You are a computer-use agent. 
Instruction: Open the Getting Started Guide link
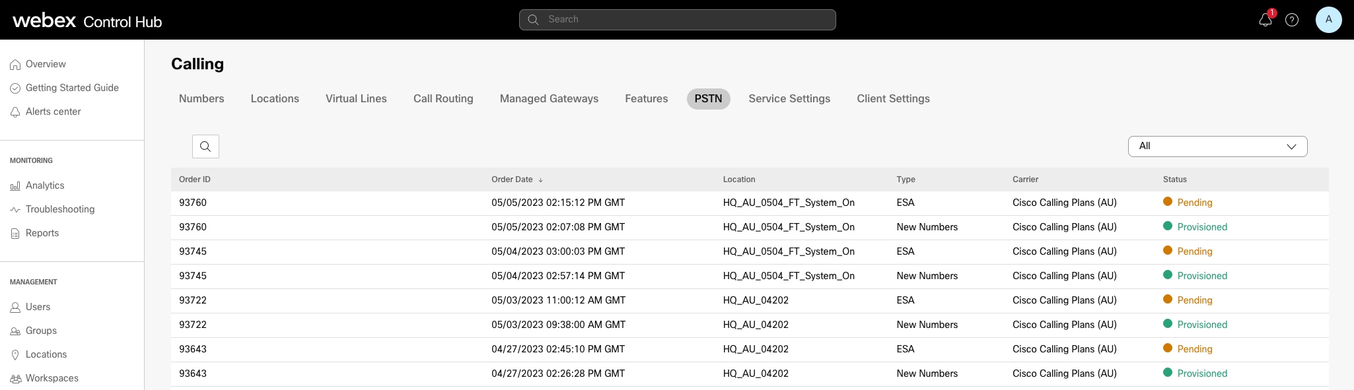(x=72, y=88)
